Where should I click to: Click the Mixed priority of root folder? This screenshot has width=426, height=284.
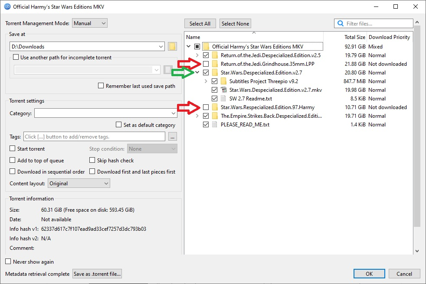click(x=376, y=47)
